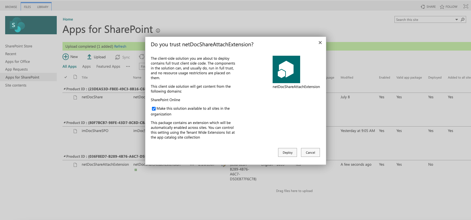Screen dimensions: 471x220
Task: Click the A few seconds ago date
Action: click(x=356, y=164)
